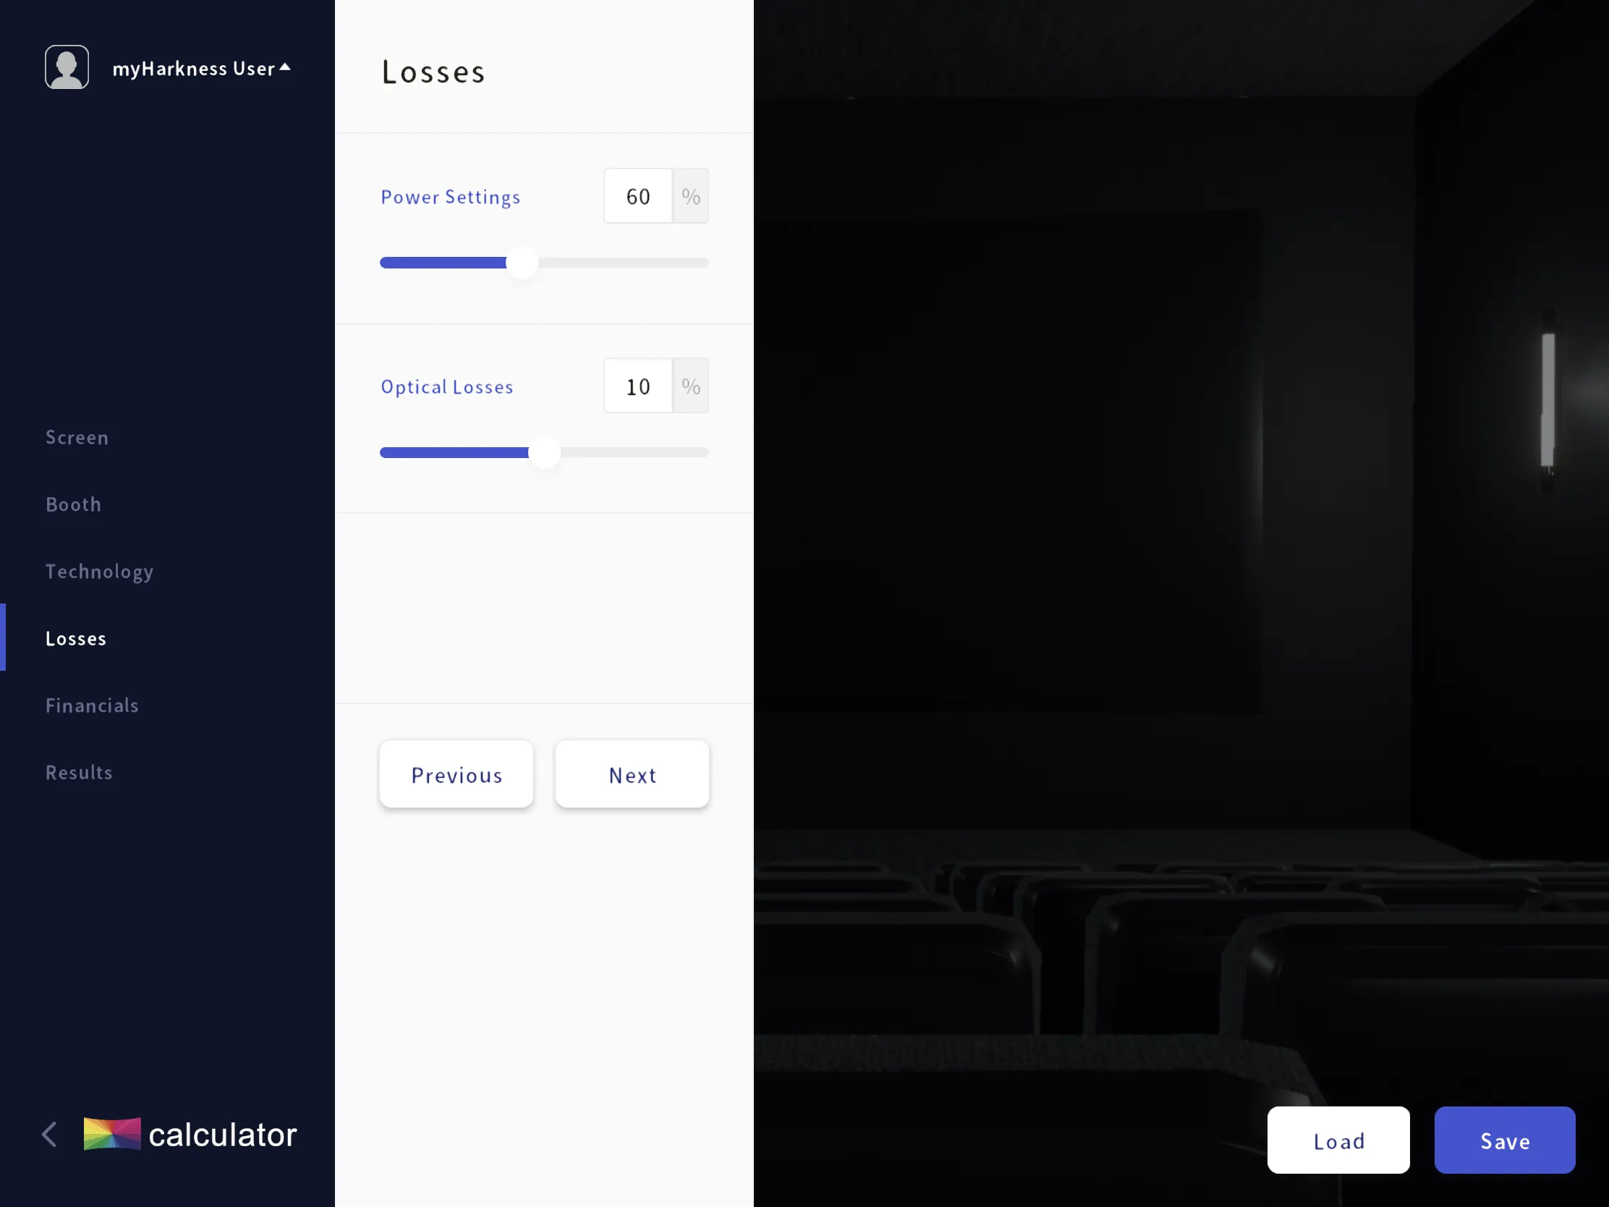The image size is (1609, 1207).
Task: Click the Load button
Action: click(x=1338, y=1140)
